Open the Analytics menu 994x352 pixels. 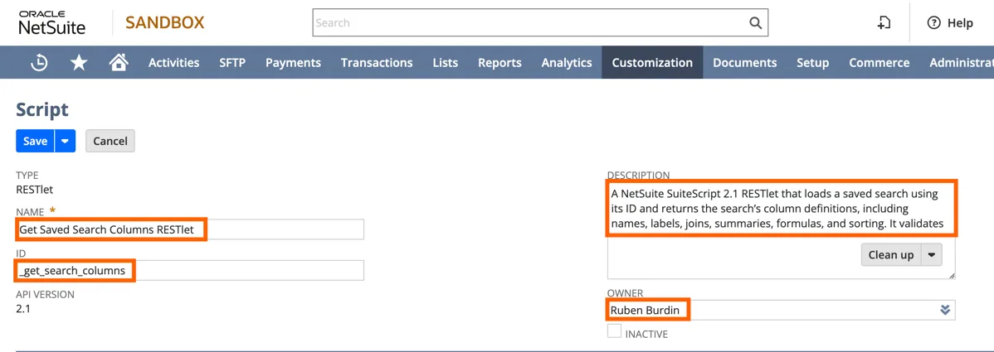(x=567, y=63)
